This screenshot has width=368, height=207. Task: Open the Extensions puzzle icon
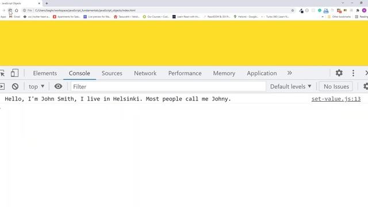coord(358,10)
